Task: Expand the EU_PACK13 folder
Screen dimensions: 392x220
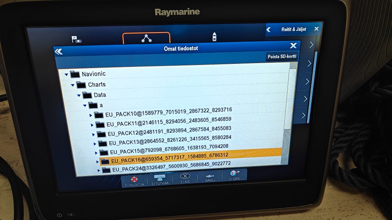Action: 95,144
